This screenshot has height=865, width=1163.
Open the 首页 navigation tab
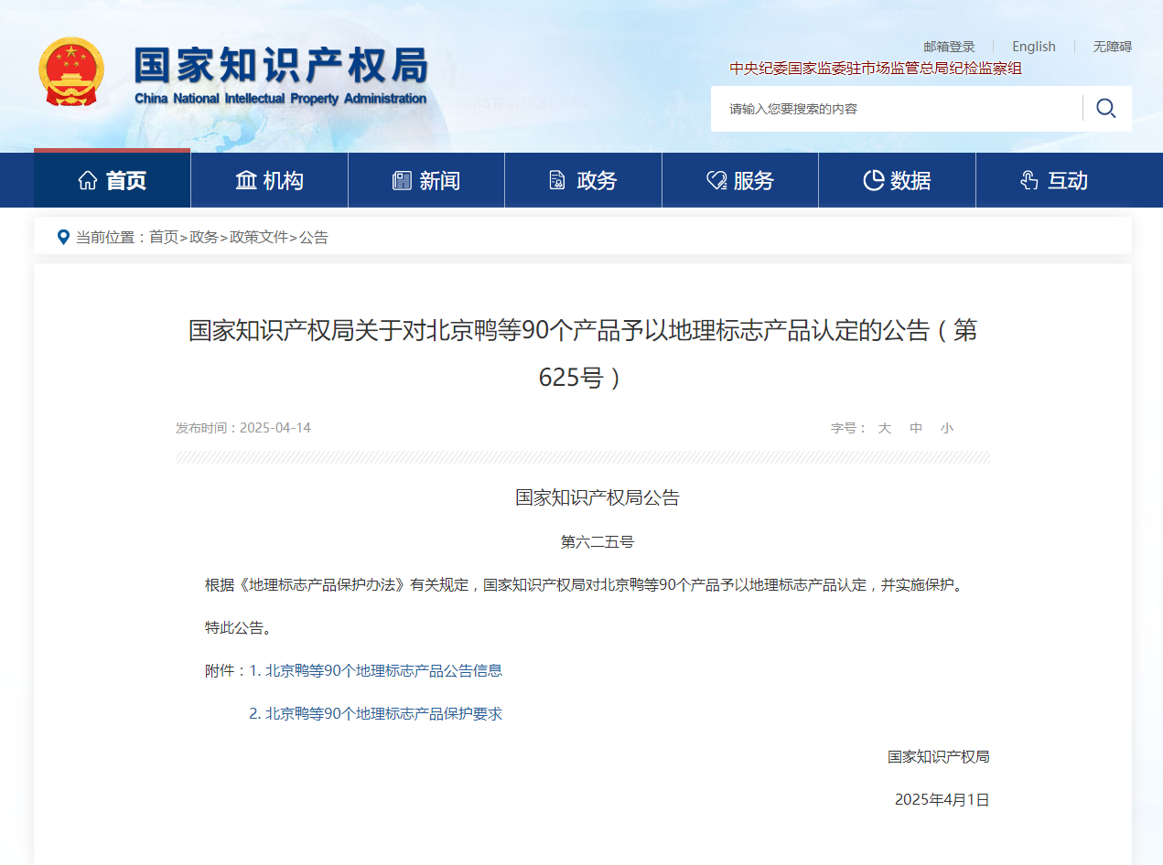[x=113, y=180]
